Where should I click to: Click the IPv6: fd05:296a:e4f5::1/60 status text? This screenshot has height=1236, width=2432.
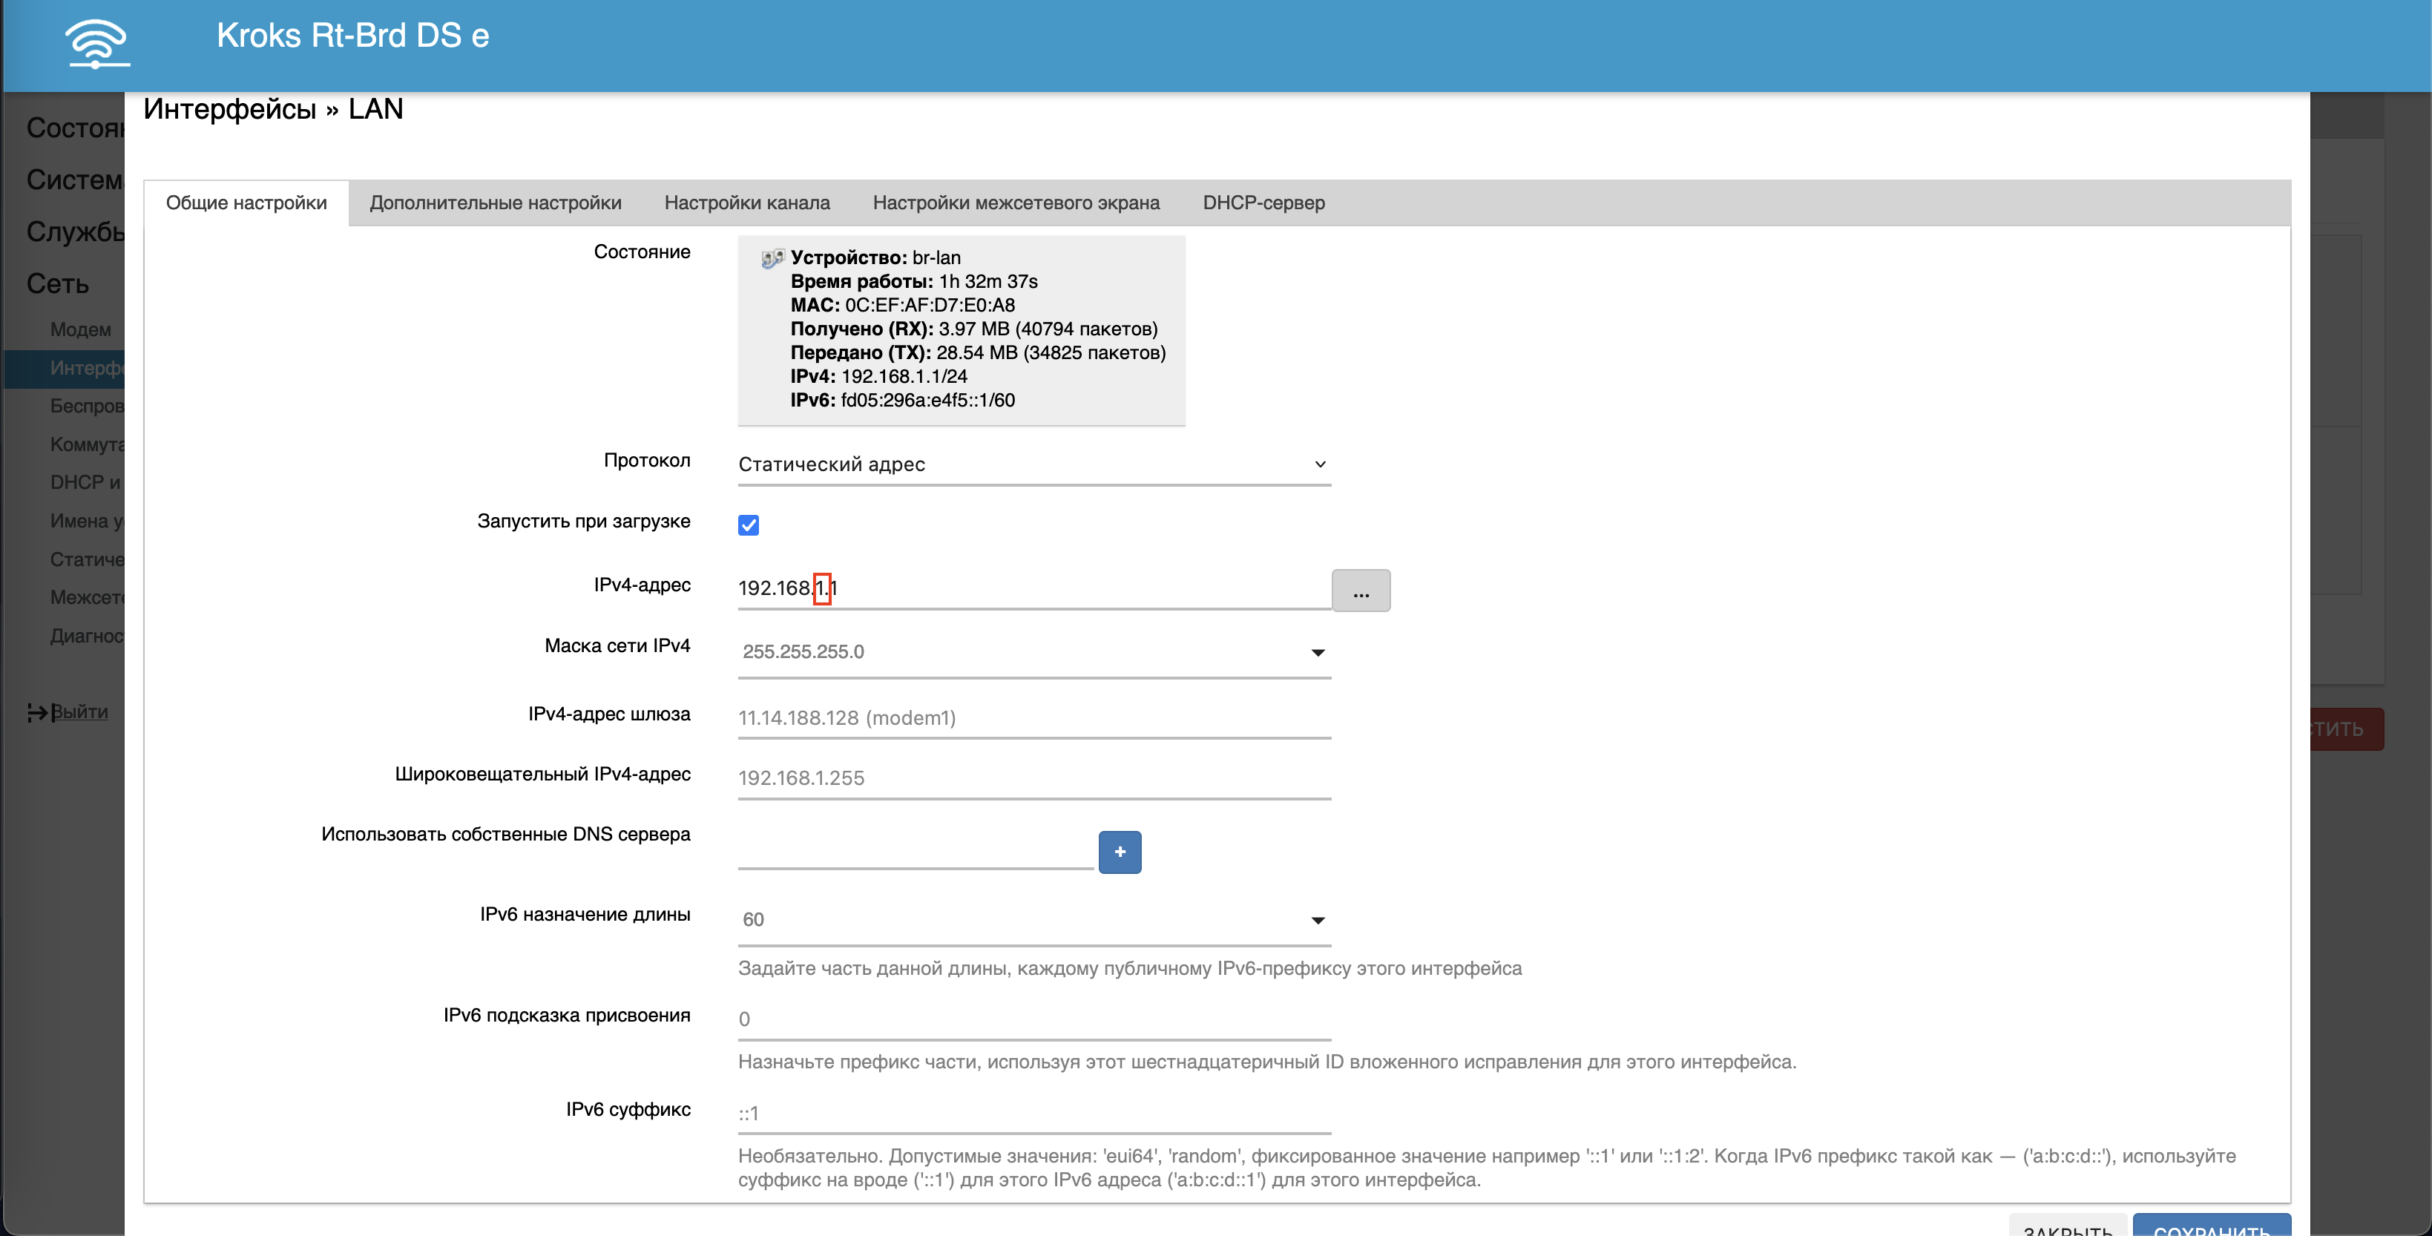[903, 401]
